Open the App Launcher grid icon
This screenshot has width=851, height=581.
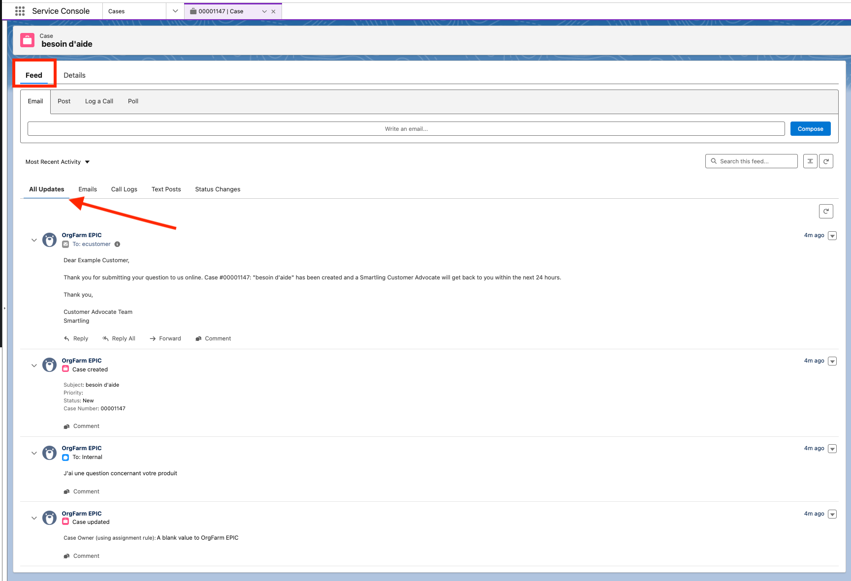tap(20, 11)
